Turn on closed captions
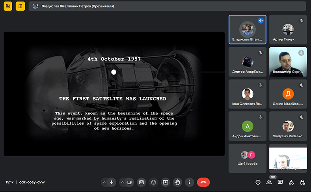 pos(141,182)
